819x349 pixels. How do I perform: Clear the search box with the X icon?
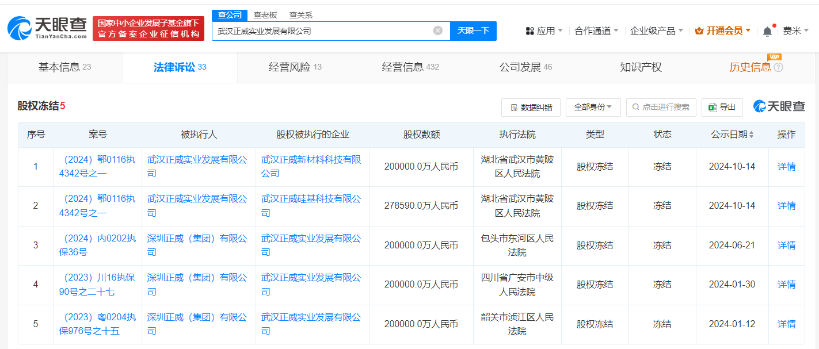point(438,30)
